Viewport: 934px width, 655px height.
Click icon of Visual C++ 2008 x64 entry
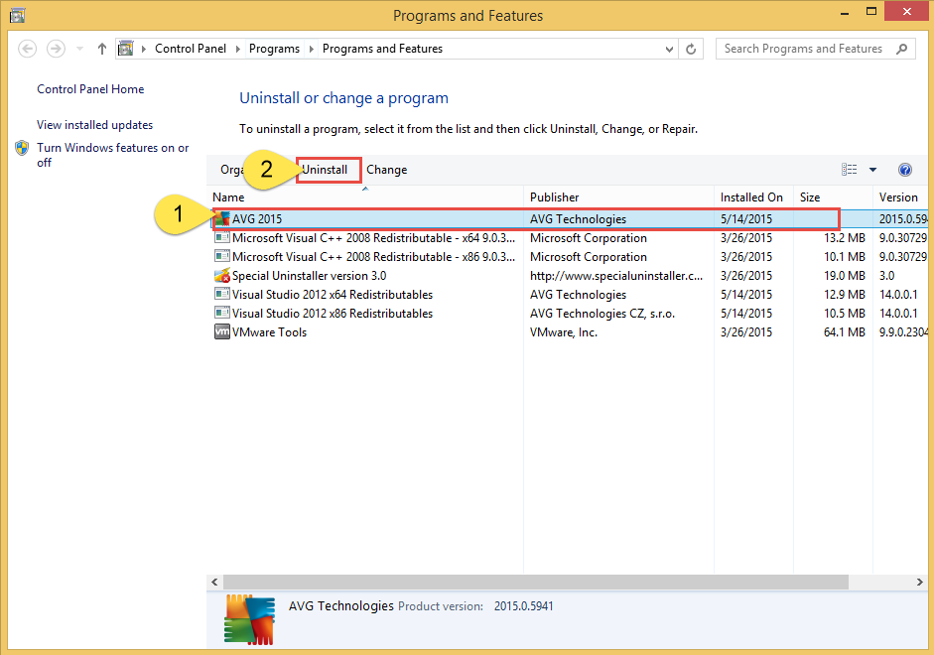click(222, 238)
